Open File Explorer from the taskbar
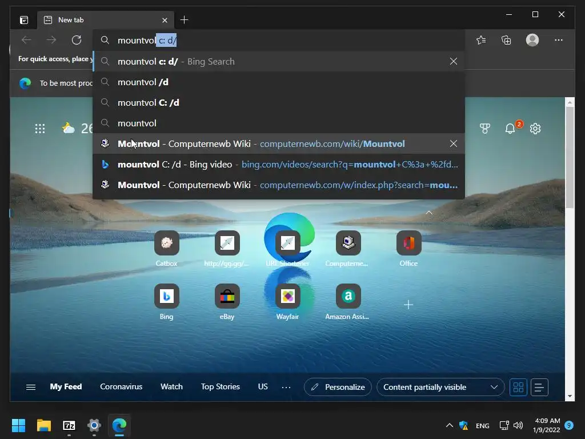 [x=43, y=425]
